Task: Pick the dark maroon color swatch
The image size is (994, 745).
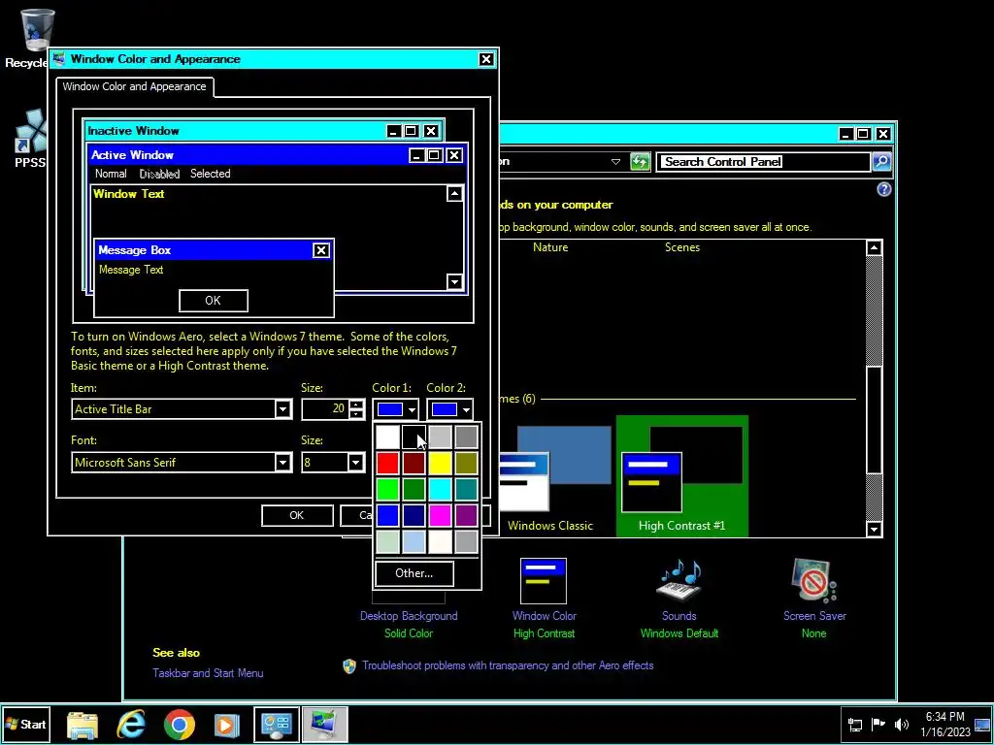Action: click(414, 463)
